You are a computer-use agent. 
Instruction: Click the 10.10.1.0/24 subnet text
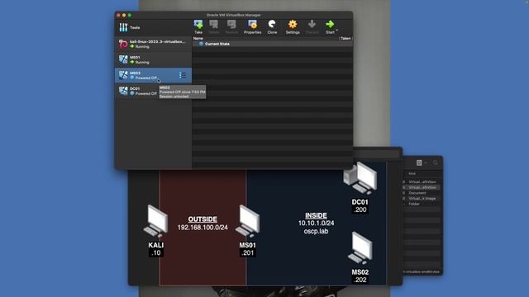pyautogui.click(x=316, y=224)
